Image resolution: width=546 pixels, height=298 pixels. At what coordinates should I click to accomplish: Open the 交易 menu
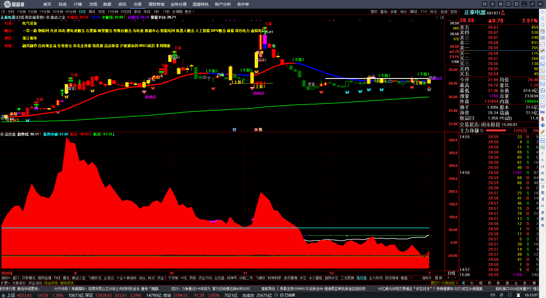138,4
